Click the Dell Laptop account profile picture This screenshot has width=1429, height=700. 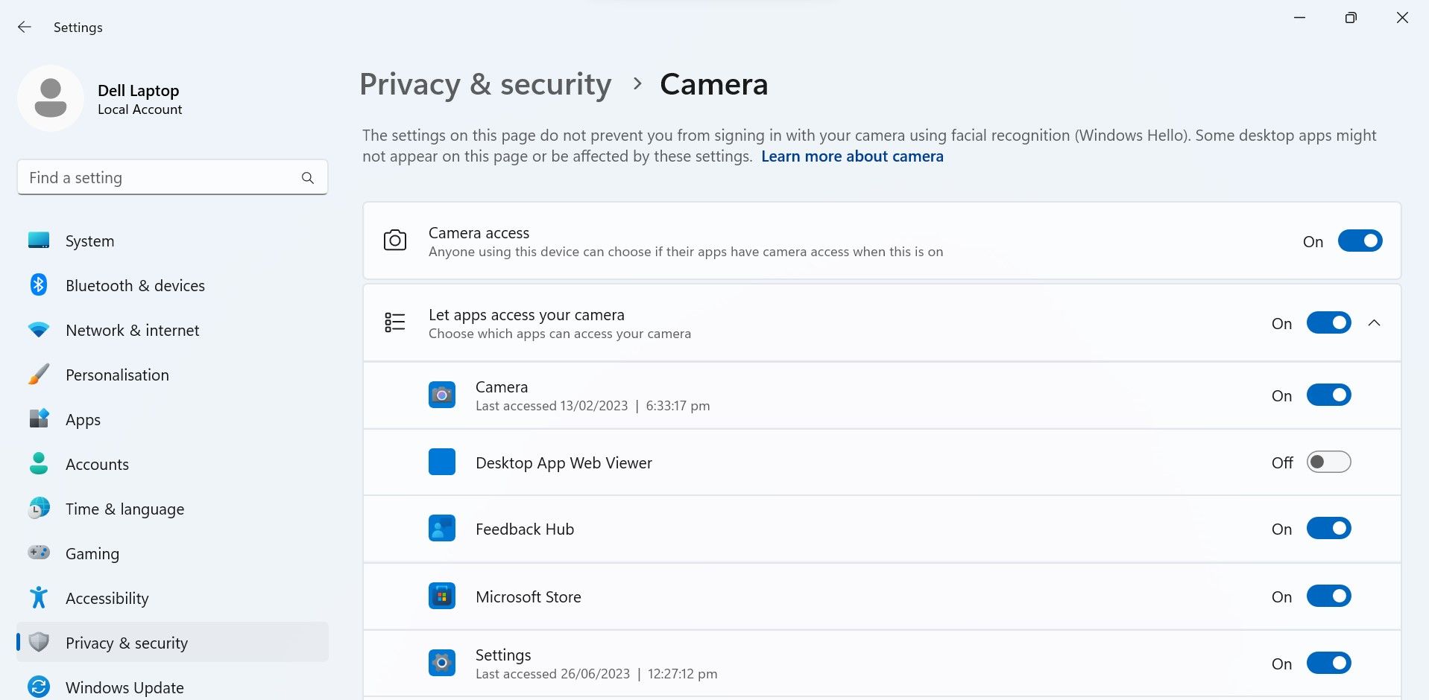point(50,98)
